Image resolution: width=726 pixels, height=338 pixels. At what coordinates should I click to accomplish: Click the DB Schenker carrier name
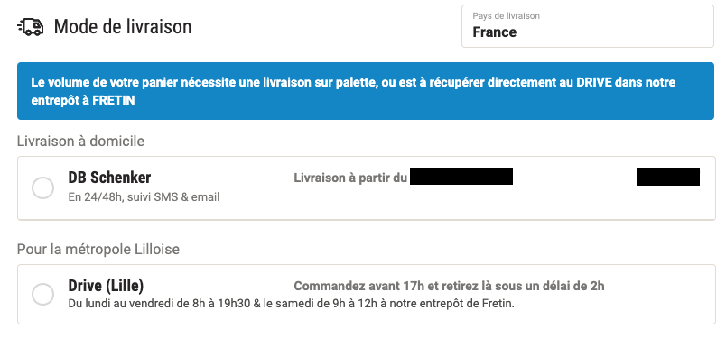110,178
